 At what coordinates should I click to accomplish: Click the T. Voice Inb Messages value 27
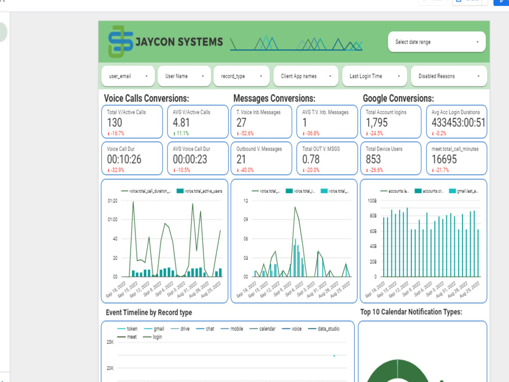click(241, 122)
